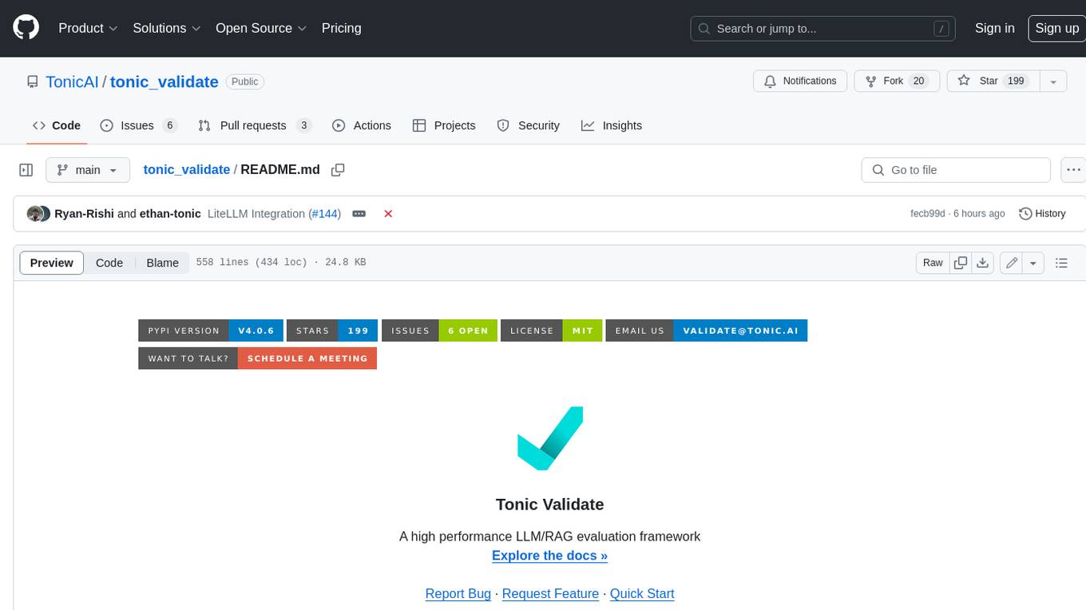This screenshot has width=1086, height=610.
Task: Open pull request #144 link
Action: tap(324, 214)
